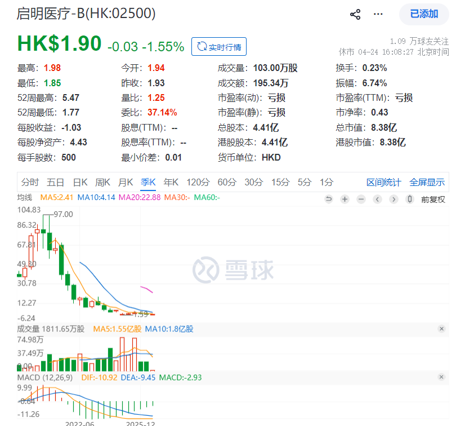Reset chart with the undo arrow icon
456x426 pixels.
click(x=329, y=199)
